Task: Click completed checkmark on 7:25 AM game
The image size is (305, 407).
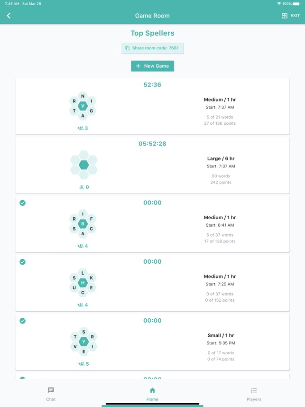Action: click(x=22, y=262)
